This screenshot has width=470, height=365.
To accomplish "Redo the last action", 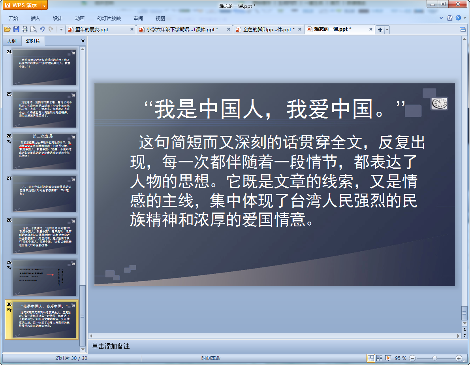I will [51, 29].
